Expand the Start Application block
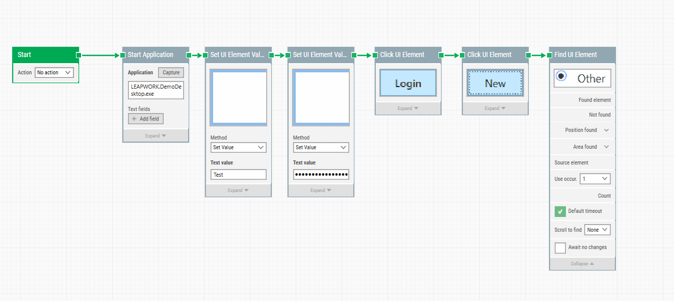Viewport: 674px width, 301px height. tap(155, 136)
